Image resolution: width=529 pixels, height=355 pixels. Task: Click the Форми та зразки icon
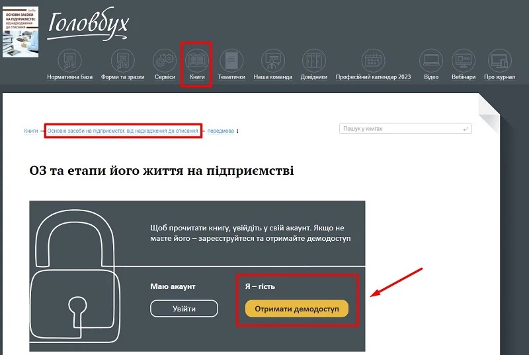tap(123, 61)
